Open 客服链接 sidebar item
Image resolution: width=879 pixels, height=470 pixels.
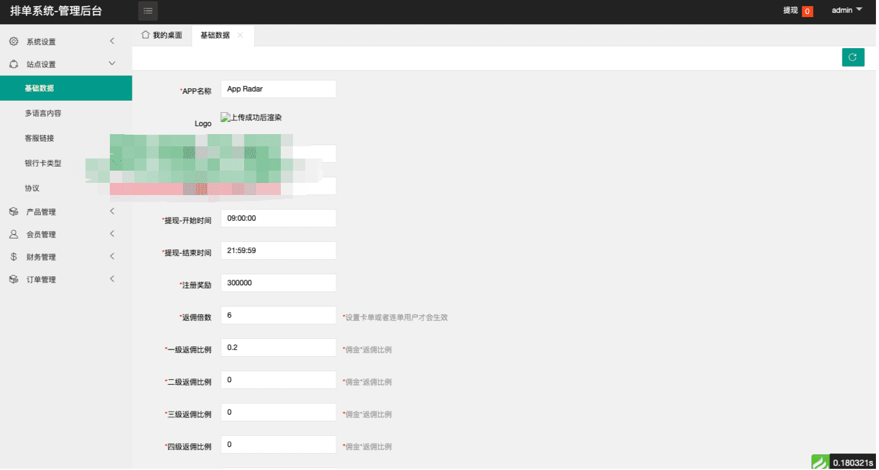pyautogui.click(x=39, y=138)
